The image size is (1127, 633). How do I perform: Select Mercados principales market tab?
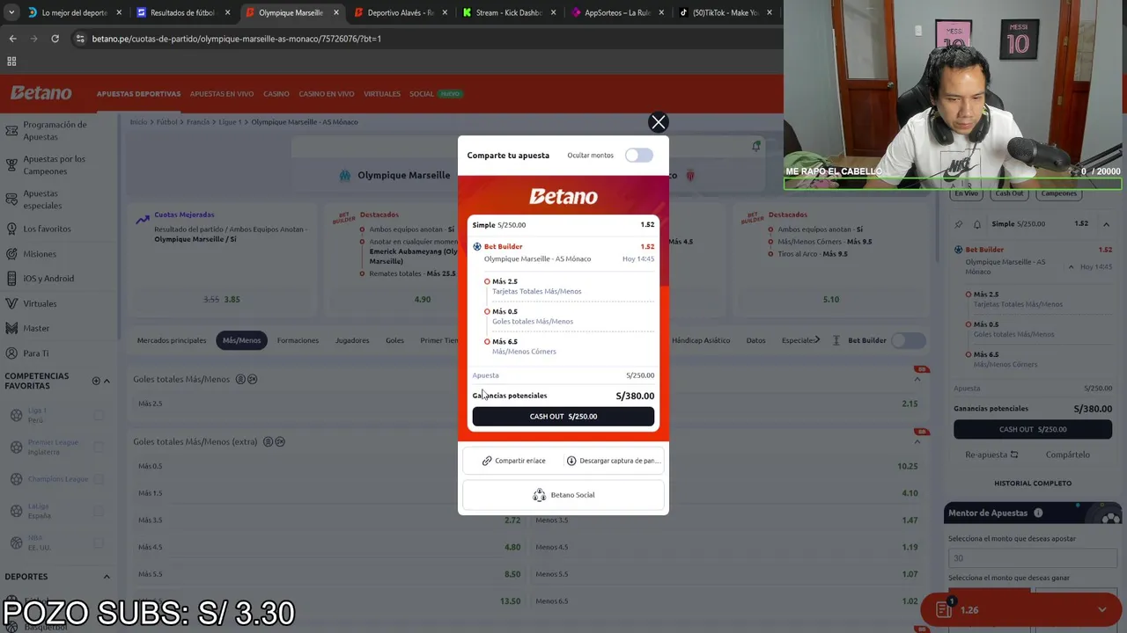coord(172,340)
